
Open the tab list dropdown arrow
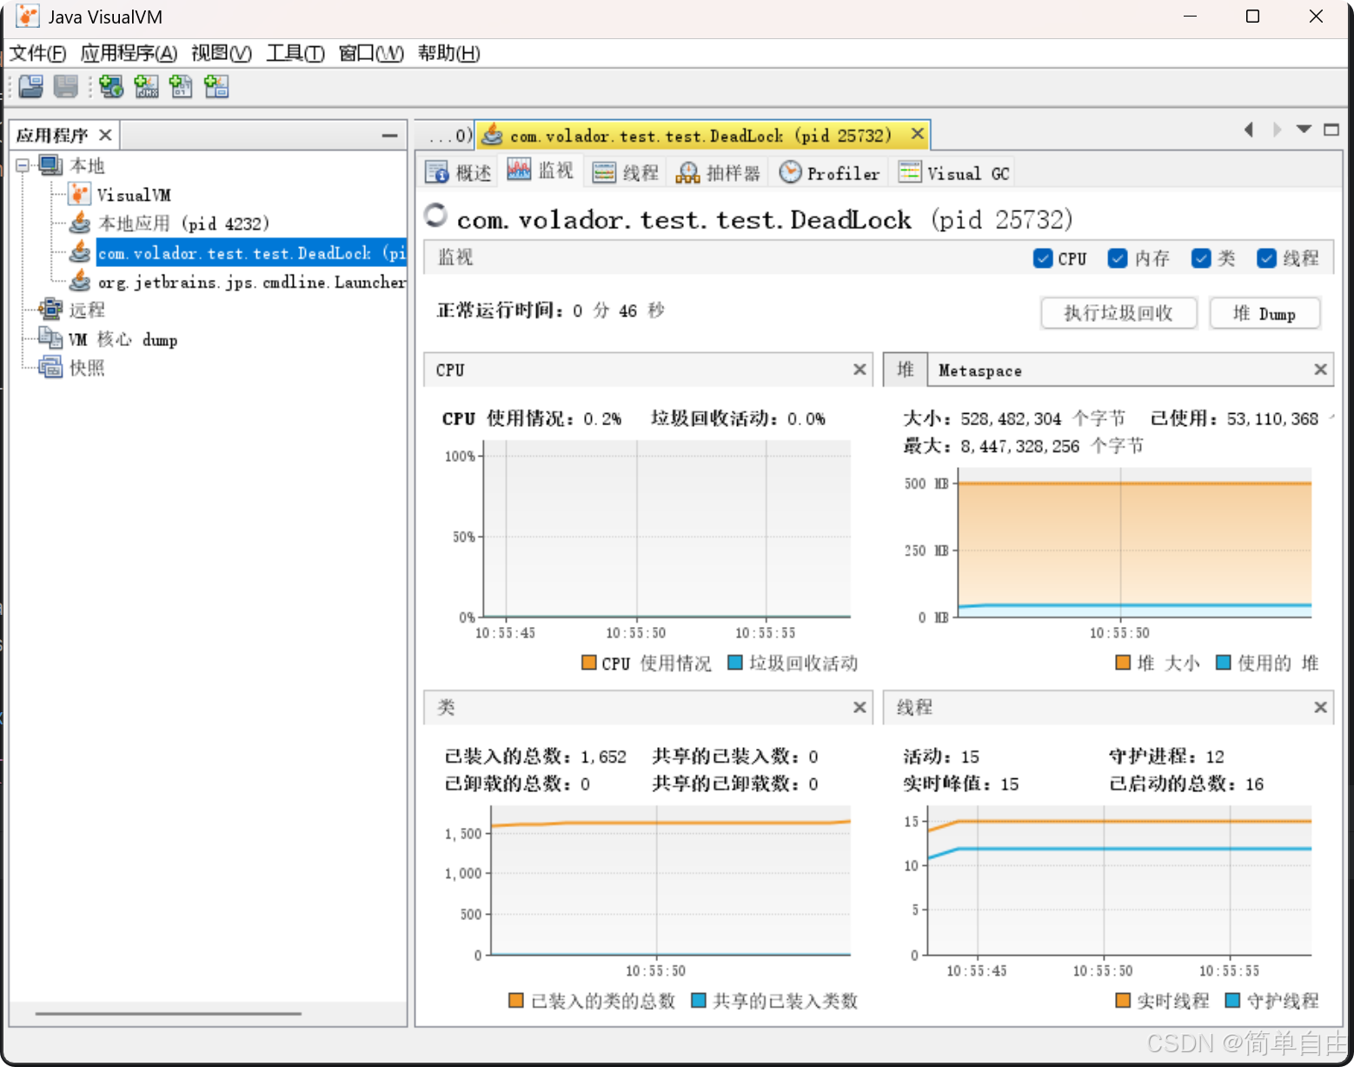click(1304, 130)
